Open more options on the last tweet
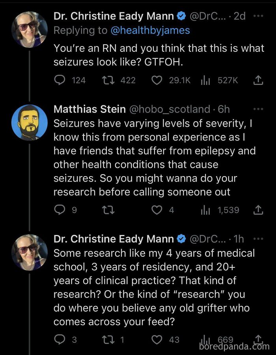The height and width of the screenshot is (355, 276). 257,239
